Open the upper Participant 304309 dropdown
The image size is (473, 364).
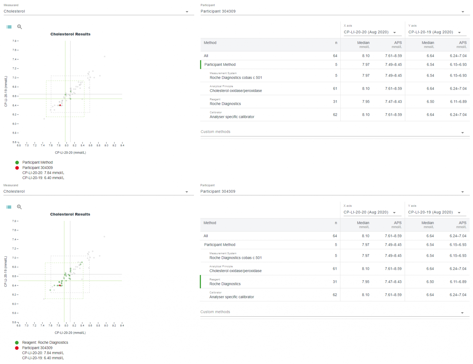point(335,11)
